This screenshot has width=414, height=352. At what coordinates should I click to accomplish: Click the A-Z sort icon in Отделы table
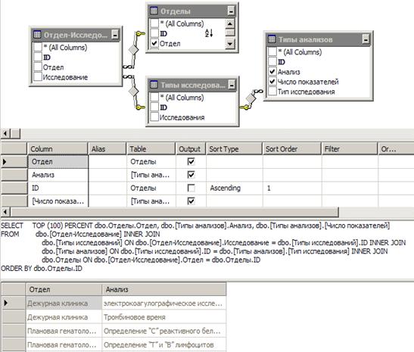click(x=209, y=33)
